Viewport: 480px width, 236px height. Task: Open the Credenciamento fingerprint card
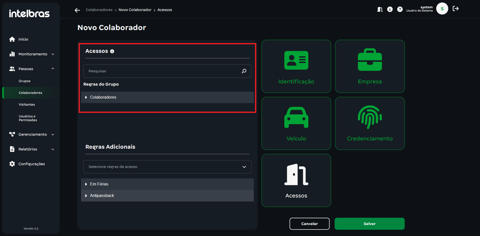click(x=370, y=123)
